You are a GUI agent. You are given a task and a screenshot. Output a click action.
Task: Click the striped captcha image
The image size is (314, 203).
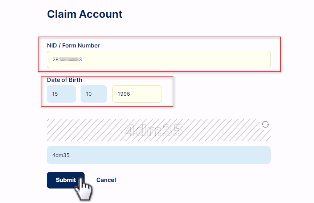pos(159,130)
